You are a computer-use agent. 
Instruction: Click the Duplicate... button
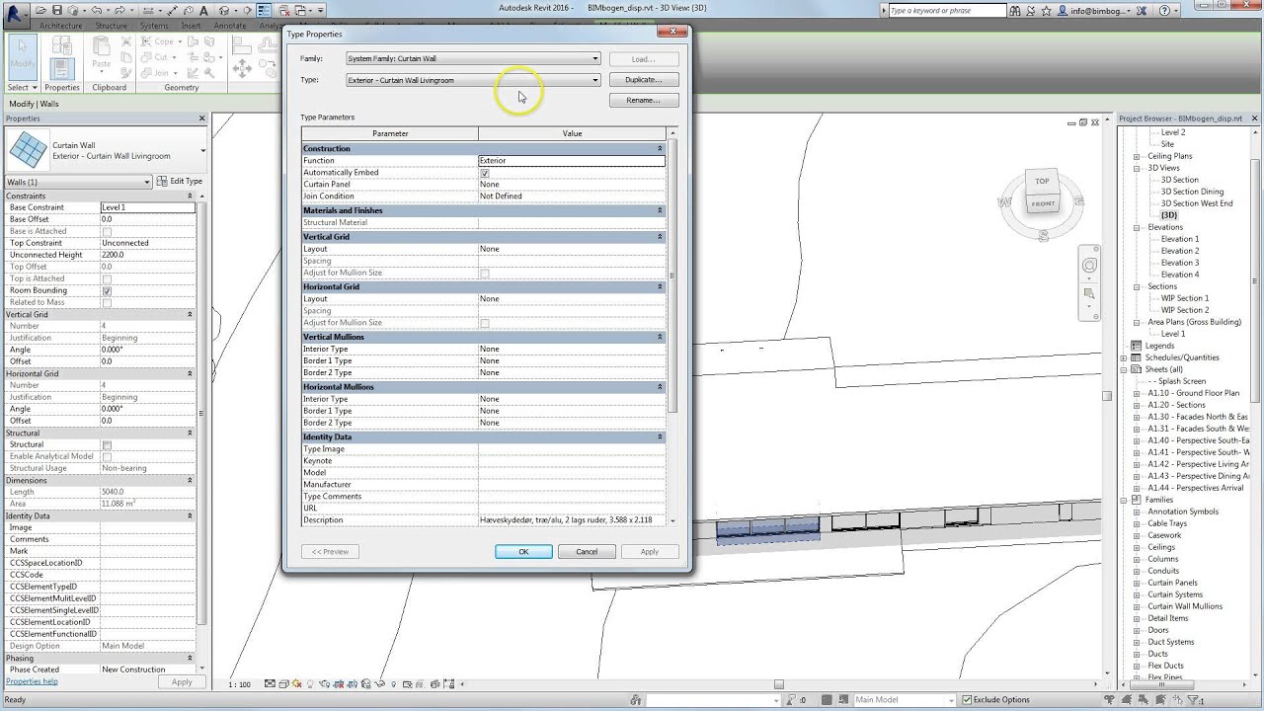coord(643,80)
